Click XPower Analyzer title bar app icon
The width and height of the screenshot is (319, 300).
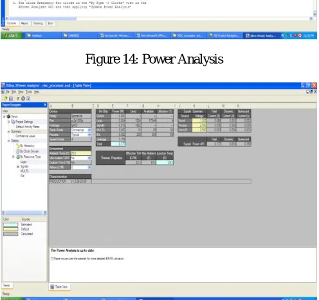coord(3,86)
